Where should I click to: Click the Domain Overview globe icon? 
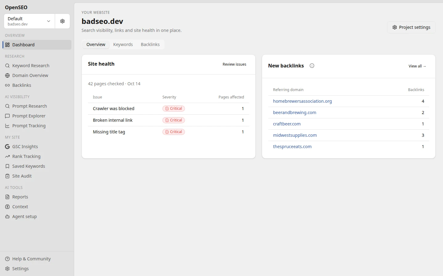(7, 75)
